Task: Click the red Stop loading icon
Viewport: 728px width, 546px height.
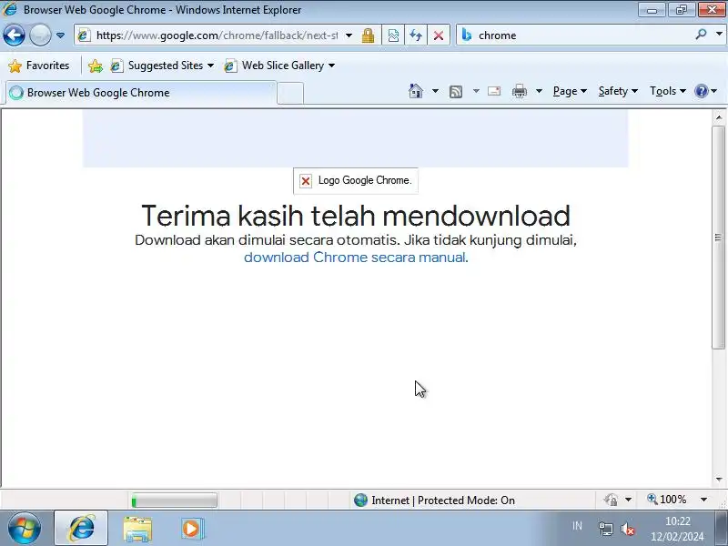Action: point(439,35)
